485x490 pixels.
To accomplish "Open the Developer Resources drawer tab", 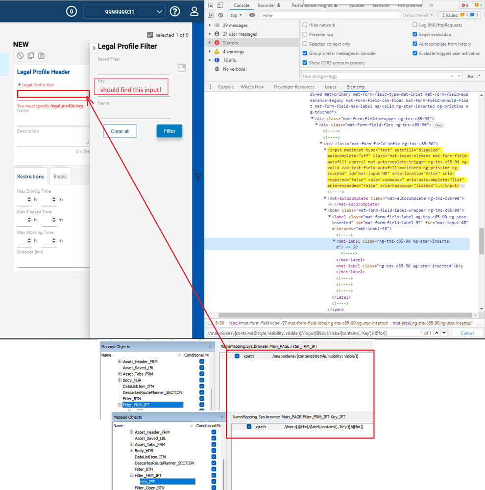I will click(294, 87).
